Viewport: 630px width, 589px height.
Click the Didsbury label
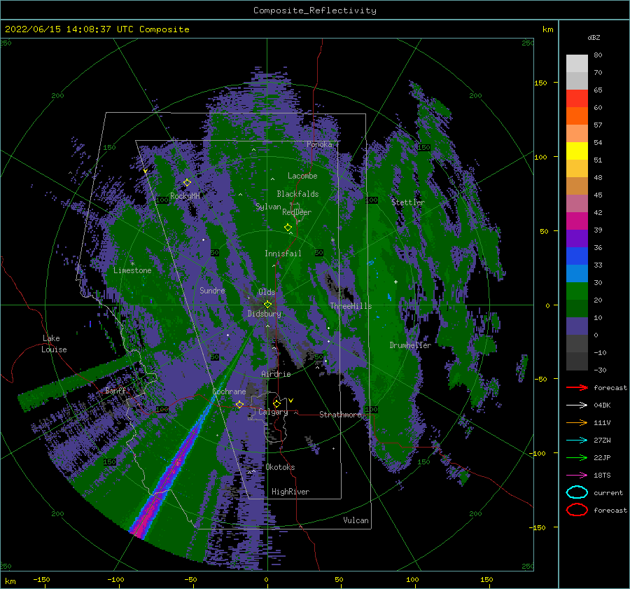click(264, 314)
